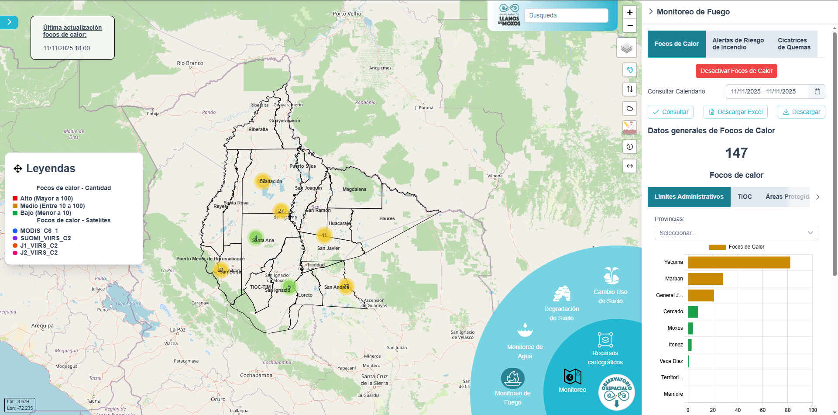Open the Provincias dropdown selector
The height and width of the screenshot is (415, 838).
pyautogui.click(x=736, y=233)
